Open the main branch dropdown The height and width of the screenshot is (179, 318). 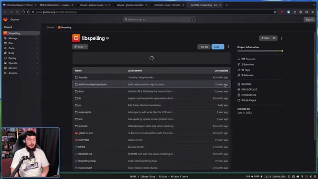point(80,47)
